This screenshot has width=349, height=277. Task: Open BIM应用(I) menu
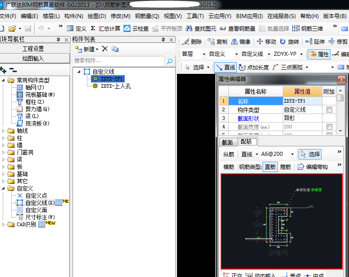tap(249, 16)
